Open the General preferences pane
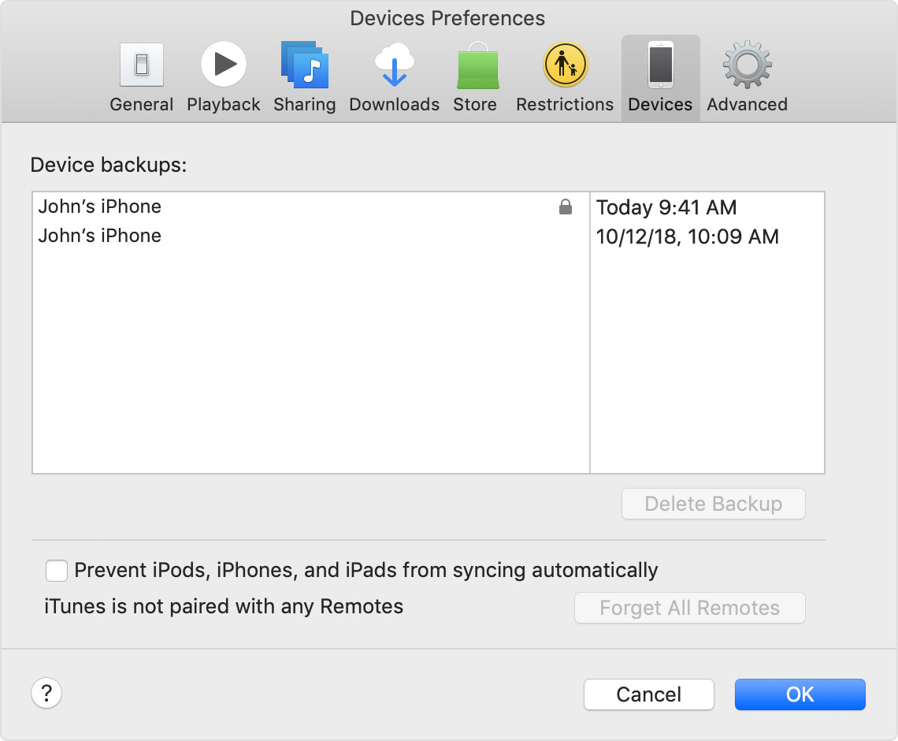The width and height of the screenshot is (898, 741). coord(142,77)
